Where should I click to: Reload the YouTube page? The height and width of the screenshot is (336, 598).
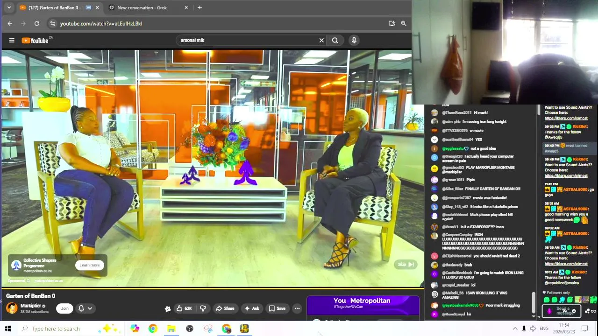(37, 23)
